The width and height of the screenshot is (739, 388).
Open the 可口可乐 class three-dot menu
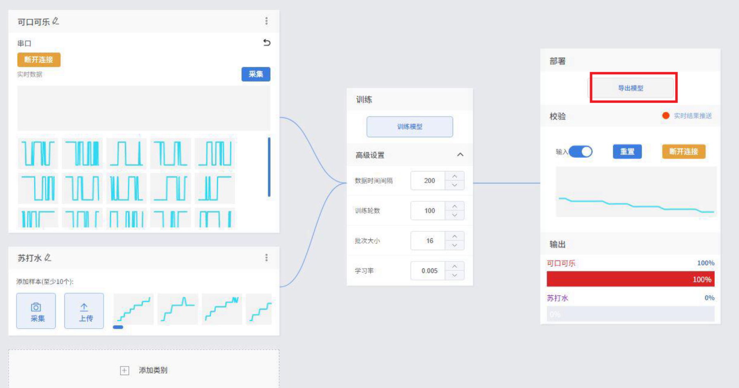[267, 21]
